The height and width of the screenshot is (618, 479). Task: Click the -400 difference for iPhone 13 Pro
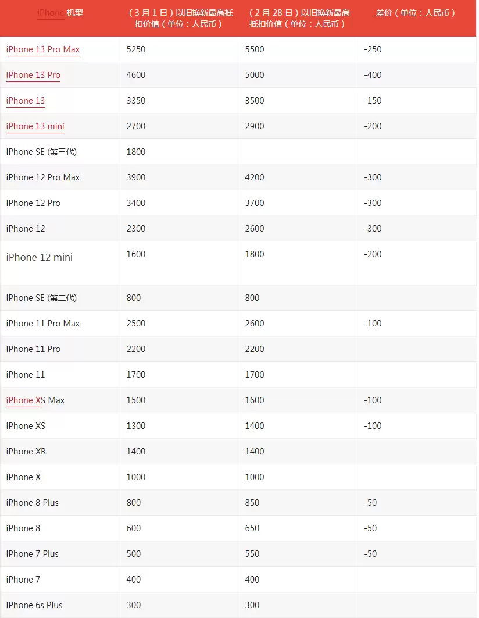pyautogui.click(x=373, y=75)
